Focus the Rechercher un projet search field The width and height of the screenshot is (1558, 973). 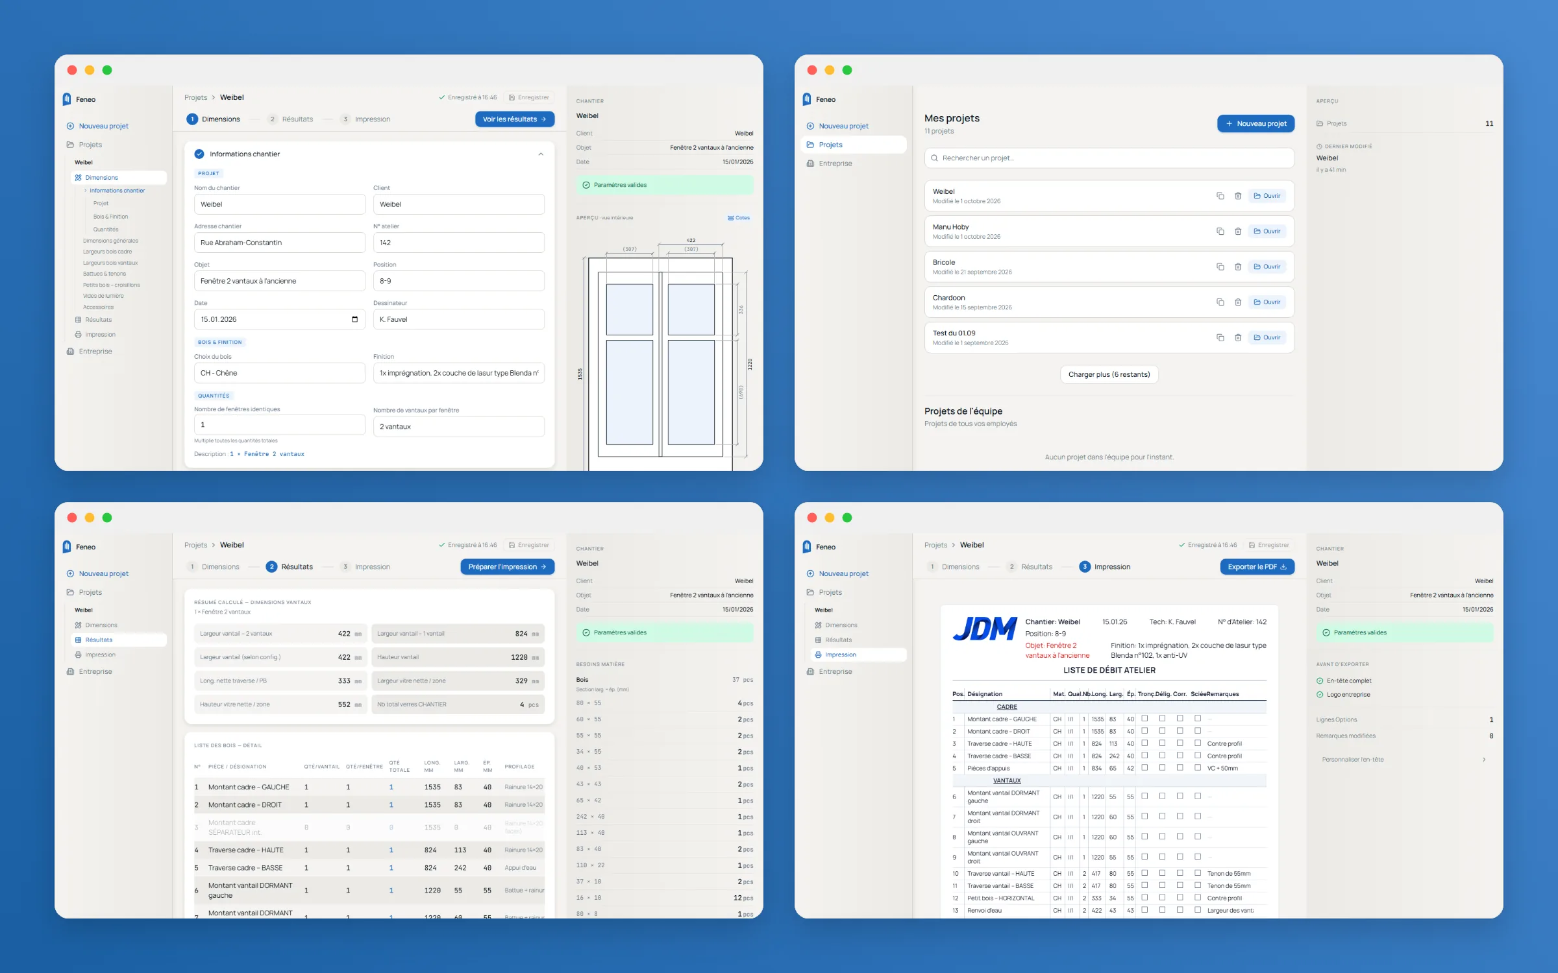click(x=1109, y=158)
